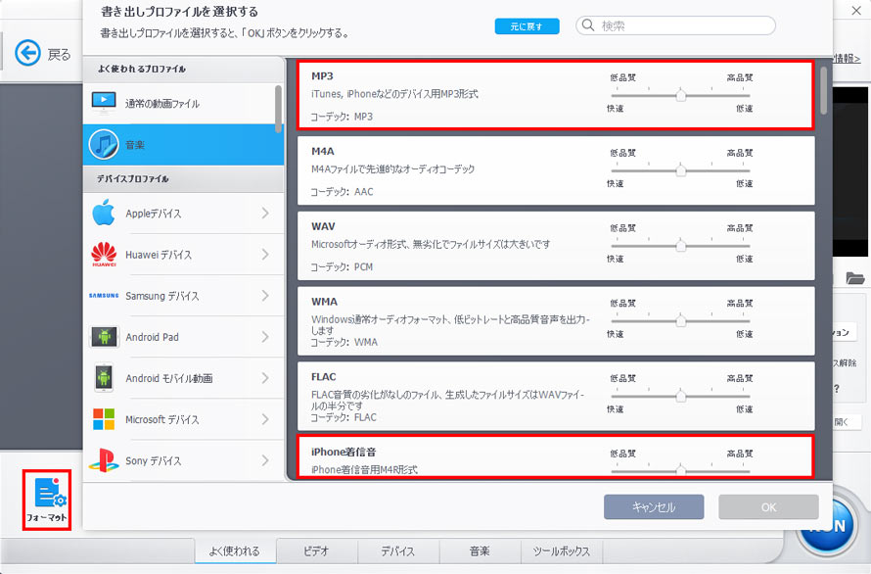871x574 pixels.
Task: Click the Android Pad tablet icon
Action: click(x=104, y=337)
